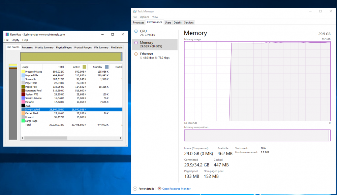
Task: Open RamMap Help menu
Action: coord(25,40)
